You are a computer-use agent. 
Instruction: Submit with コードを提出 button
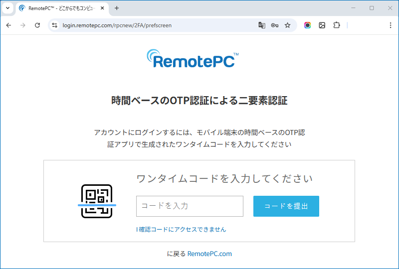click(286, 206)
